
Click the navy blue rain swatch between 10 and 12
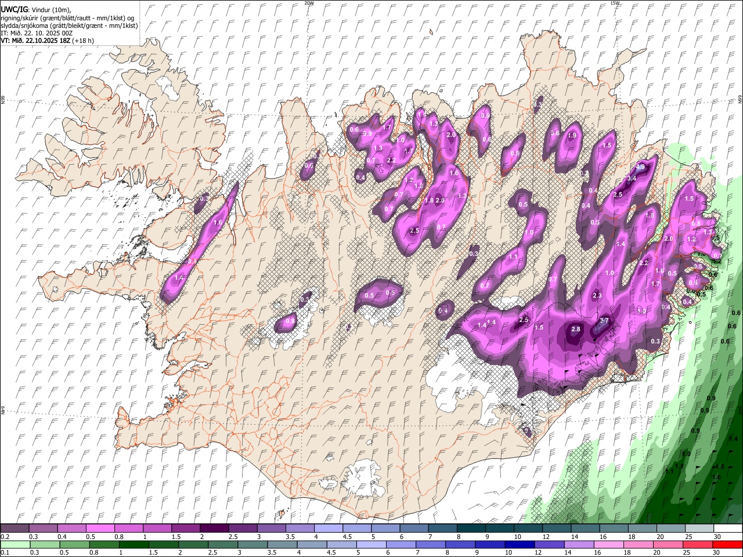point(519,545)
